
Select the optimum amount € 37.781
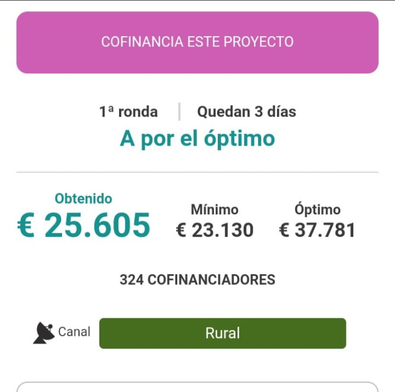point(317,230)
